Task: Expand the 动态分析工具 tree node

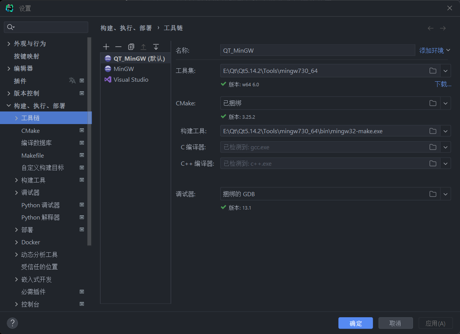Action: click(x=16, y=255)
